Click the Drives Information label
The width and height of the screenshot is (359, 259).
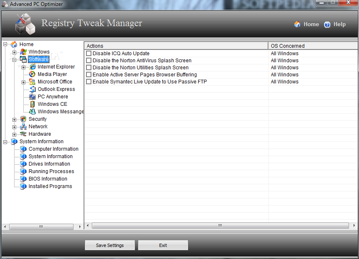pyautogui.click(x=49, y=164)
